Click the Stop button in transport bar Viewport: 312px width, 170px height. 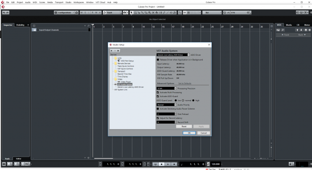(x=161, y=164)
